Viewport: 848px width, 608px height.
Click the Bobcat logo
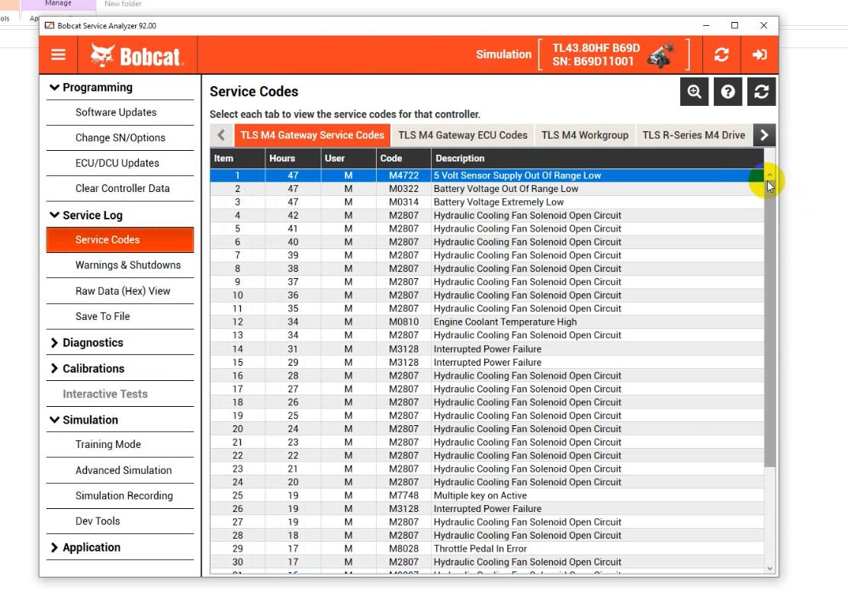pos(137,55)
